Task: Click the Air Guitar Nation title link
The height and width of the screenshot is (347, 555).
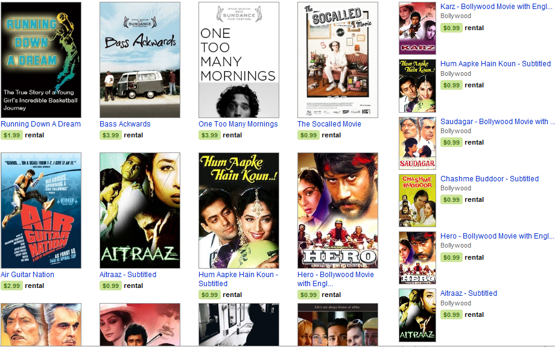Action: click(27, 275)
